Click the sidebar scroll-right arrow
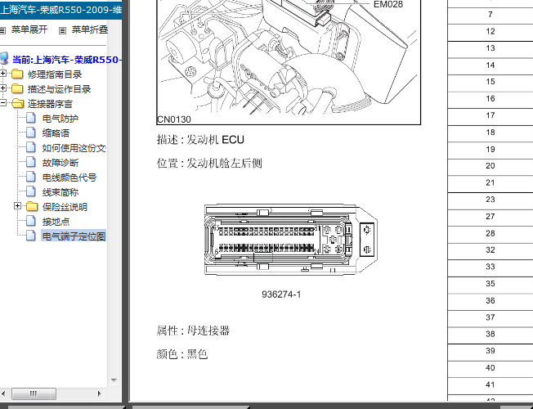The height and width of the screenshot is (409, 533). click(99, 393)
